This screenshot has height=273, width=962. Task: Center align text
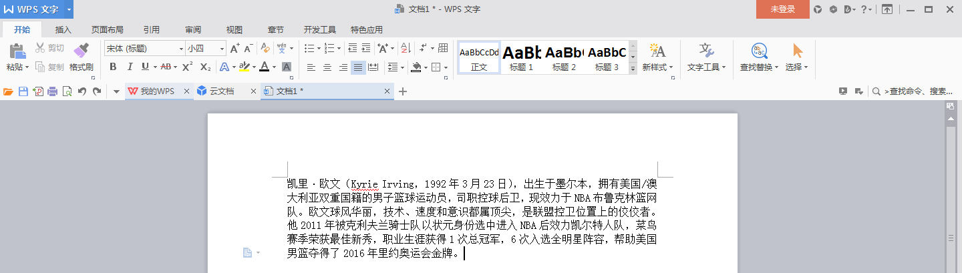[327, 67]
